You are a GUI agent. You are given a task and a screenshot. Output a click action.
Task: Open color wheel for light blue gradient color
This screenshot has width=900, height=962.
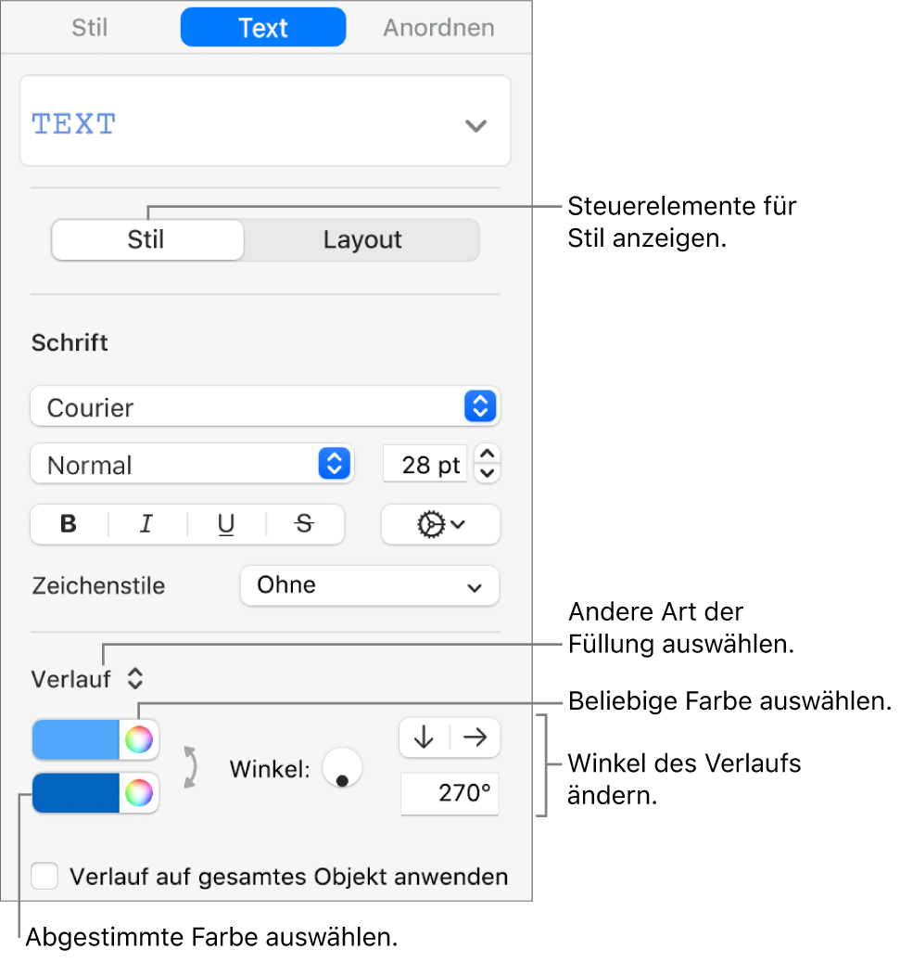pyautogui.click(x=139, y=739)
